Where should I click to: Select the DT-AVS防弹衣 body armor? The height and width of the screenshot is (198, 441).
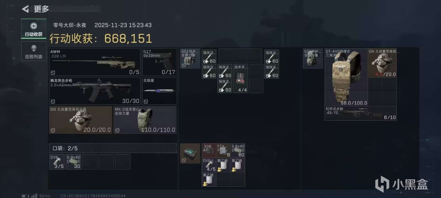346,77
